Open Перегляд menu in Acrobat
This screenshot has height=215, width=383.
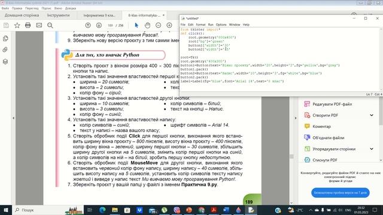coord(32,8)
